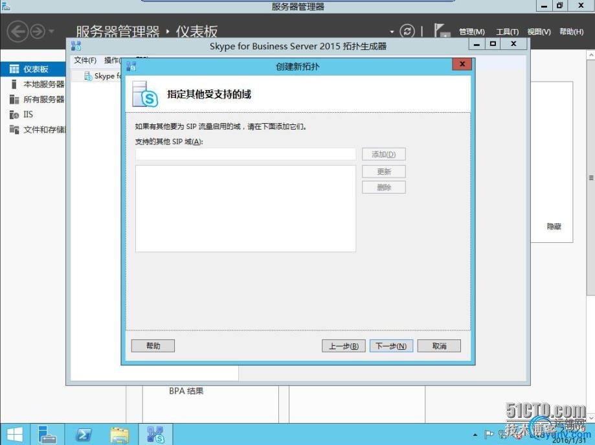
Task: Open the 帮助(H) menu in Server Manager
Action: [x=572, y=32]
